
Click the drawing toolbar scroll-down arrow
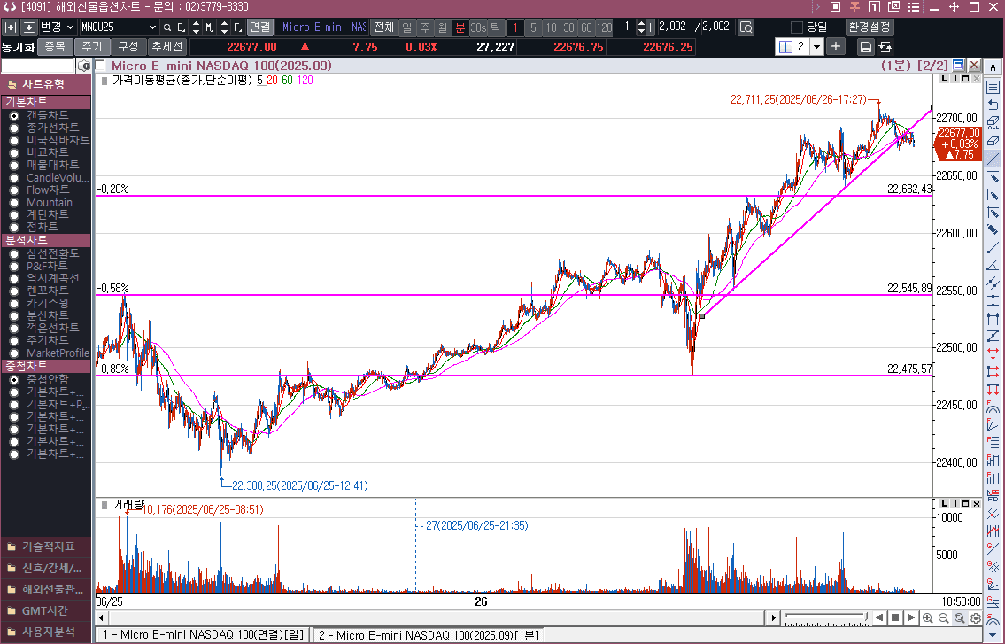[993, 636]
